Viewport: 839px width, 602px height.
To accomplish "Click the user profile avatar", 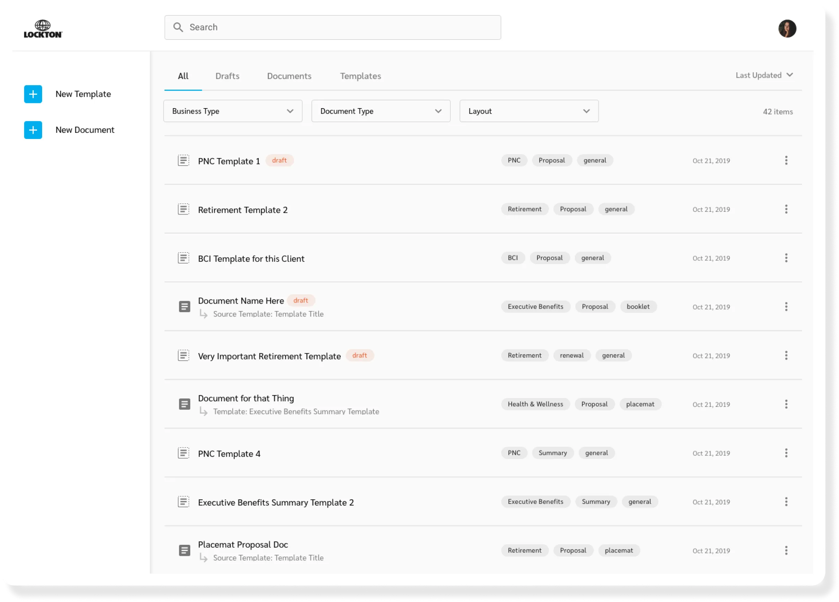I will tap(787, 29).
